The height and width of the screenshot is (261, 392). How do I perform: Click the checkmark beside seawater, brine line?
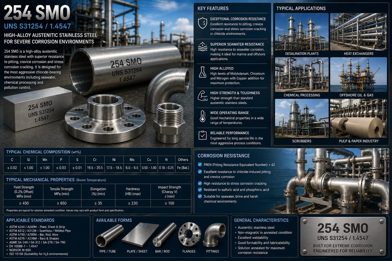[x=200, y=196]
